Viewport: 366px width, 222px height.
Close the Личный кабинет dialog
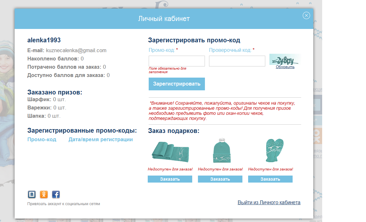click(306, 15)
